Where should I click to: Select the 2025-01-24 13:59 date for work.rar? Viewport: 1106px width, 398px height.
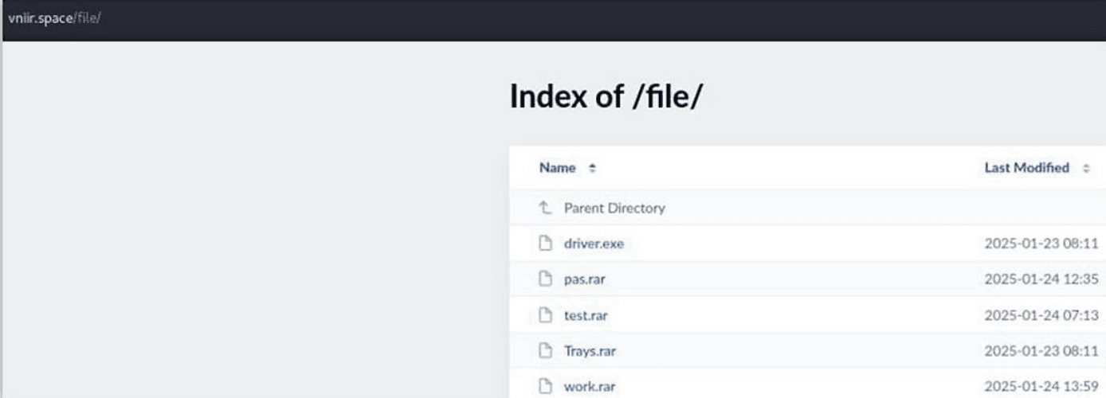coord(1041,387)
